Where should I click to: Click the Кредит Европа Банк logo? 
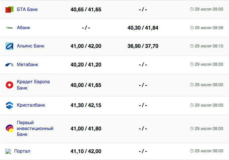click(9, 85)
